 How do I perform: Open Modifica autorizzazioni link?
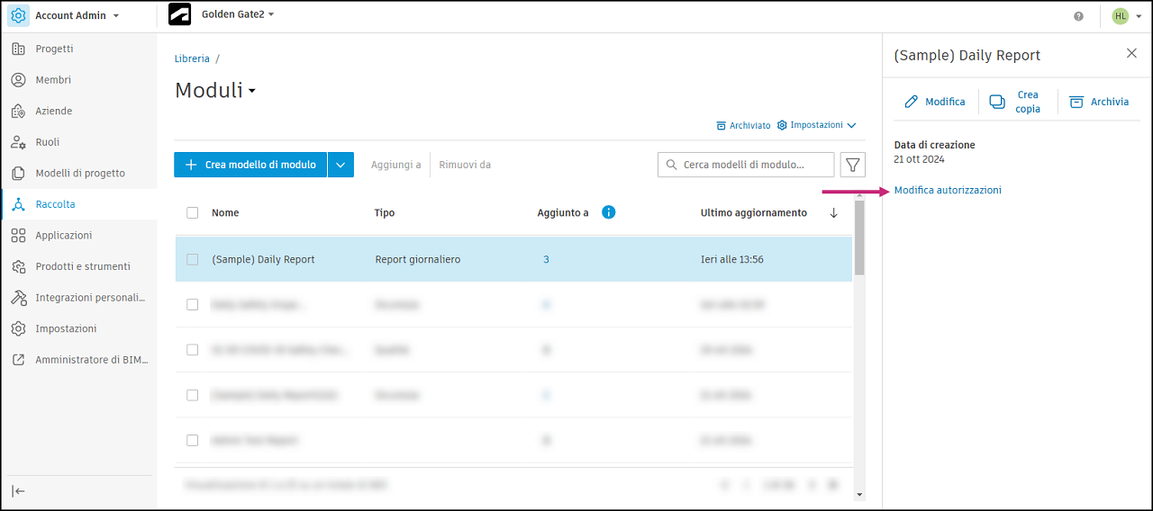pyautogui.click(x=948, y=190)
